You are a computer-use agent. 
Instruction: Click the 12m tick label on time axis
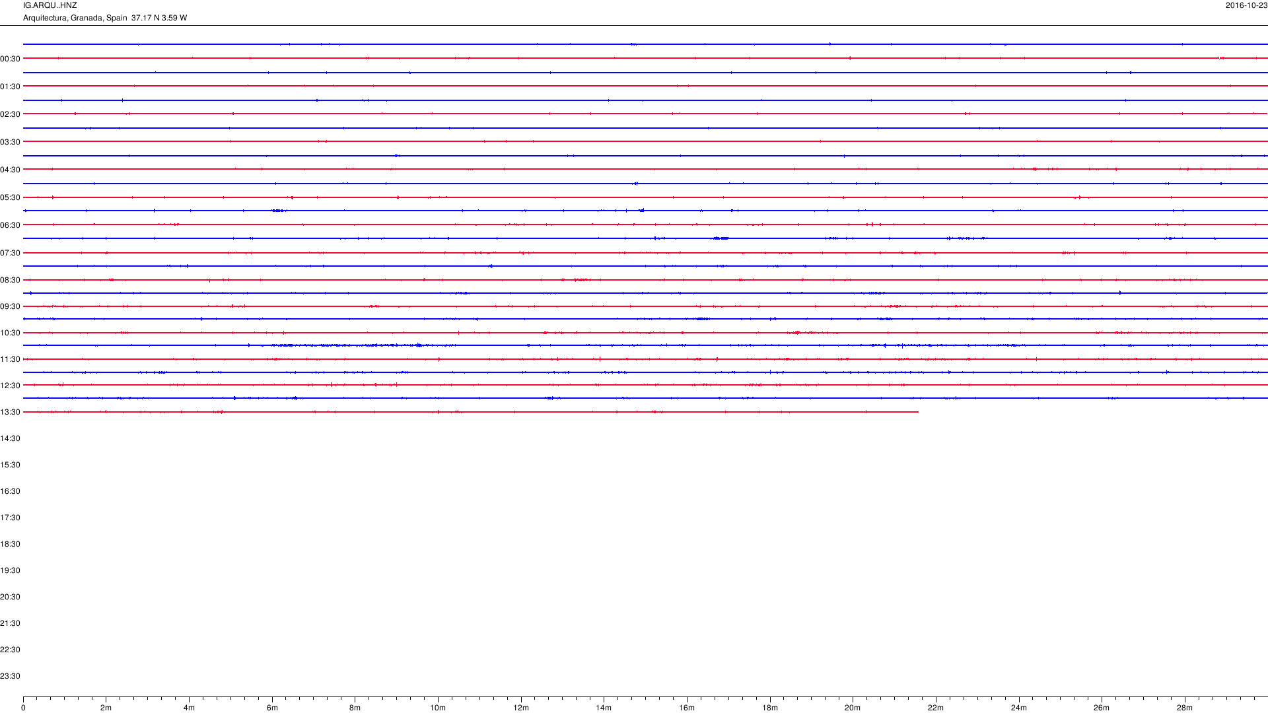click(x=521, y=708)
